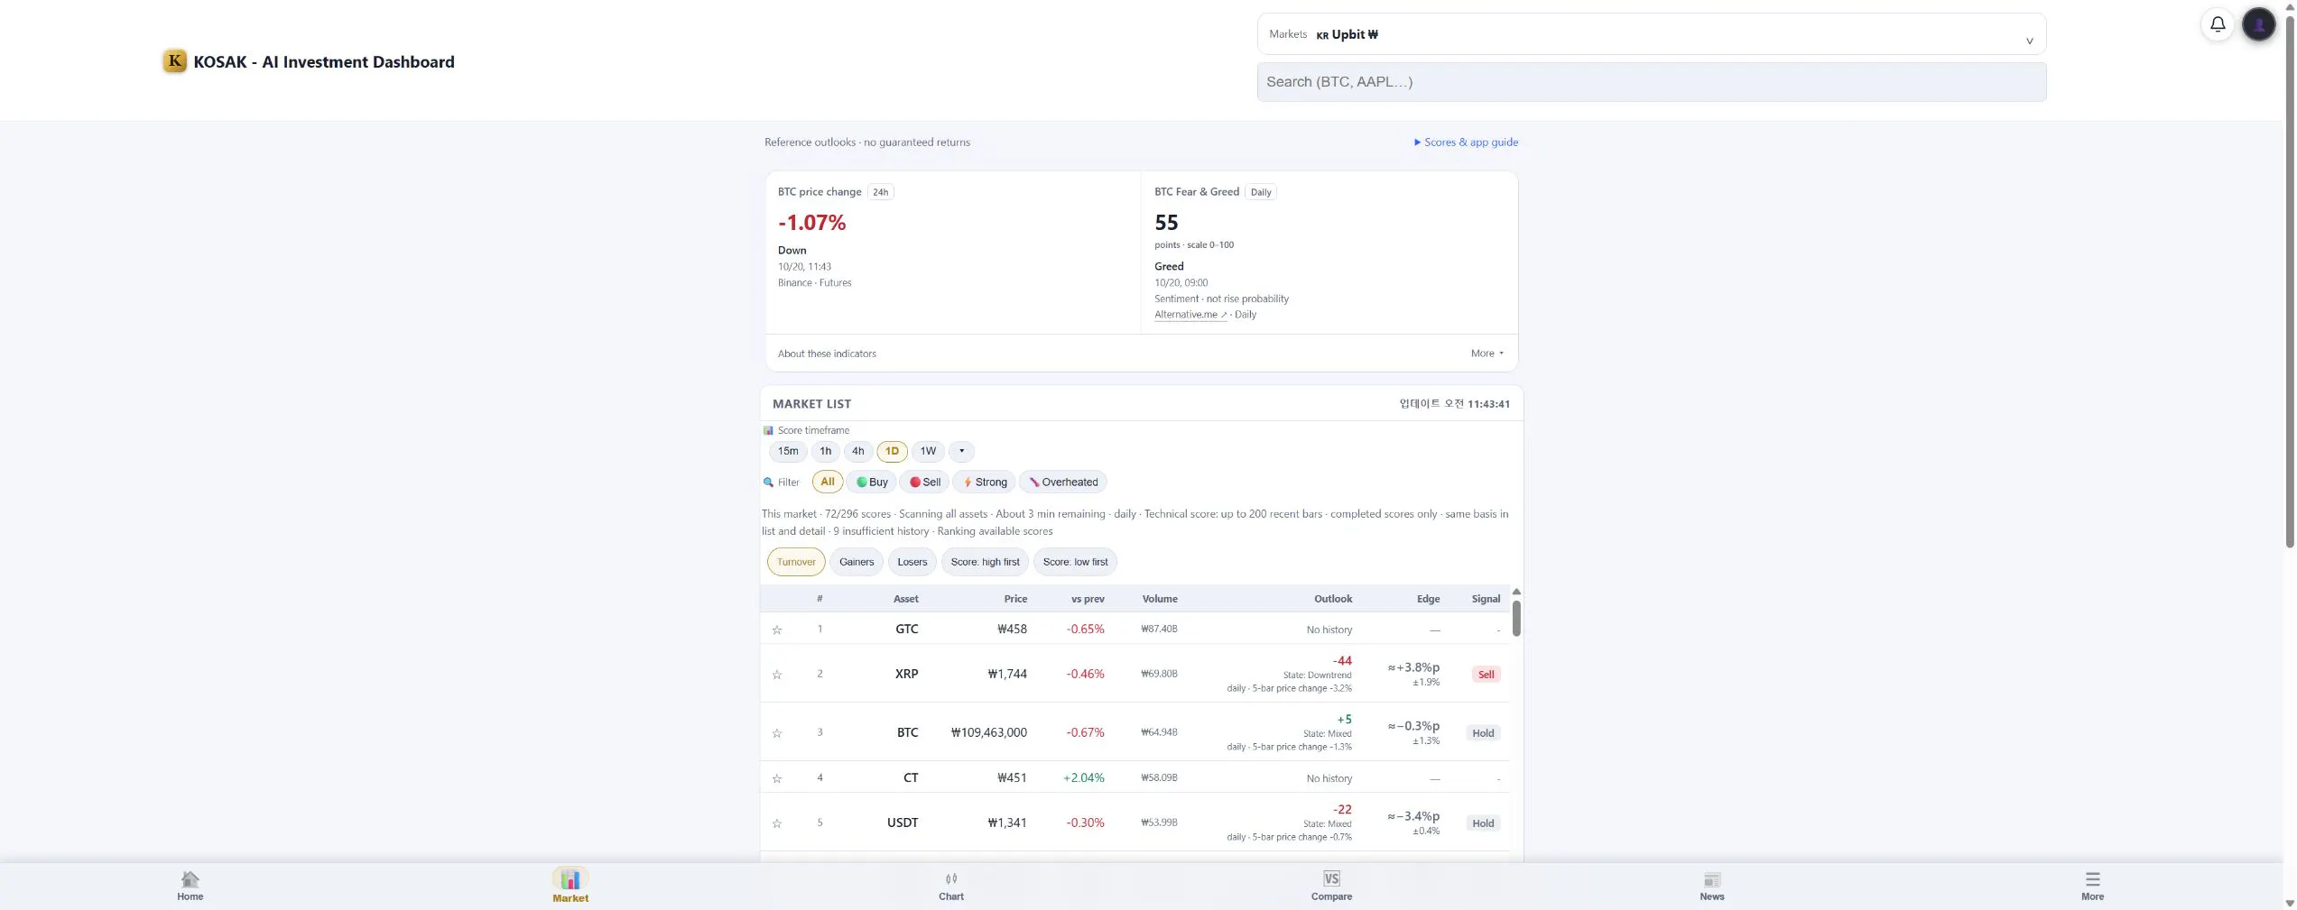Open the Chart tab icon

[x=951, y=878]
